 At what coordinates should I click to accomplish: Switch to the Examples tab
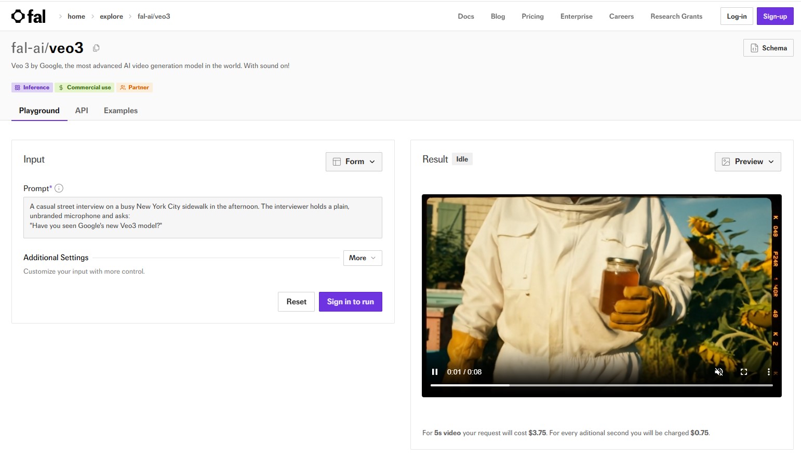click(x=121, y=111)
